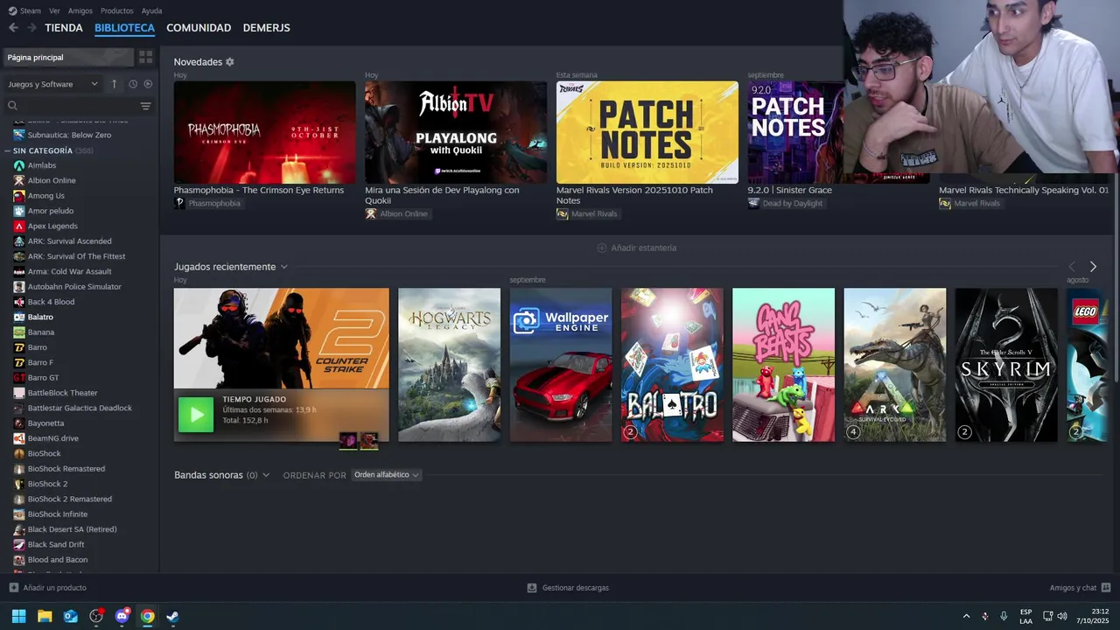Open the Ayuda menu
1120x630 pixels.
pyautogui.click(x=151, y=10)
